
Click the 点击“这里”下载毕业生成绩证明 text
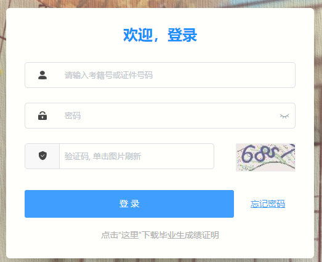pos(160,235)
